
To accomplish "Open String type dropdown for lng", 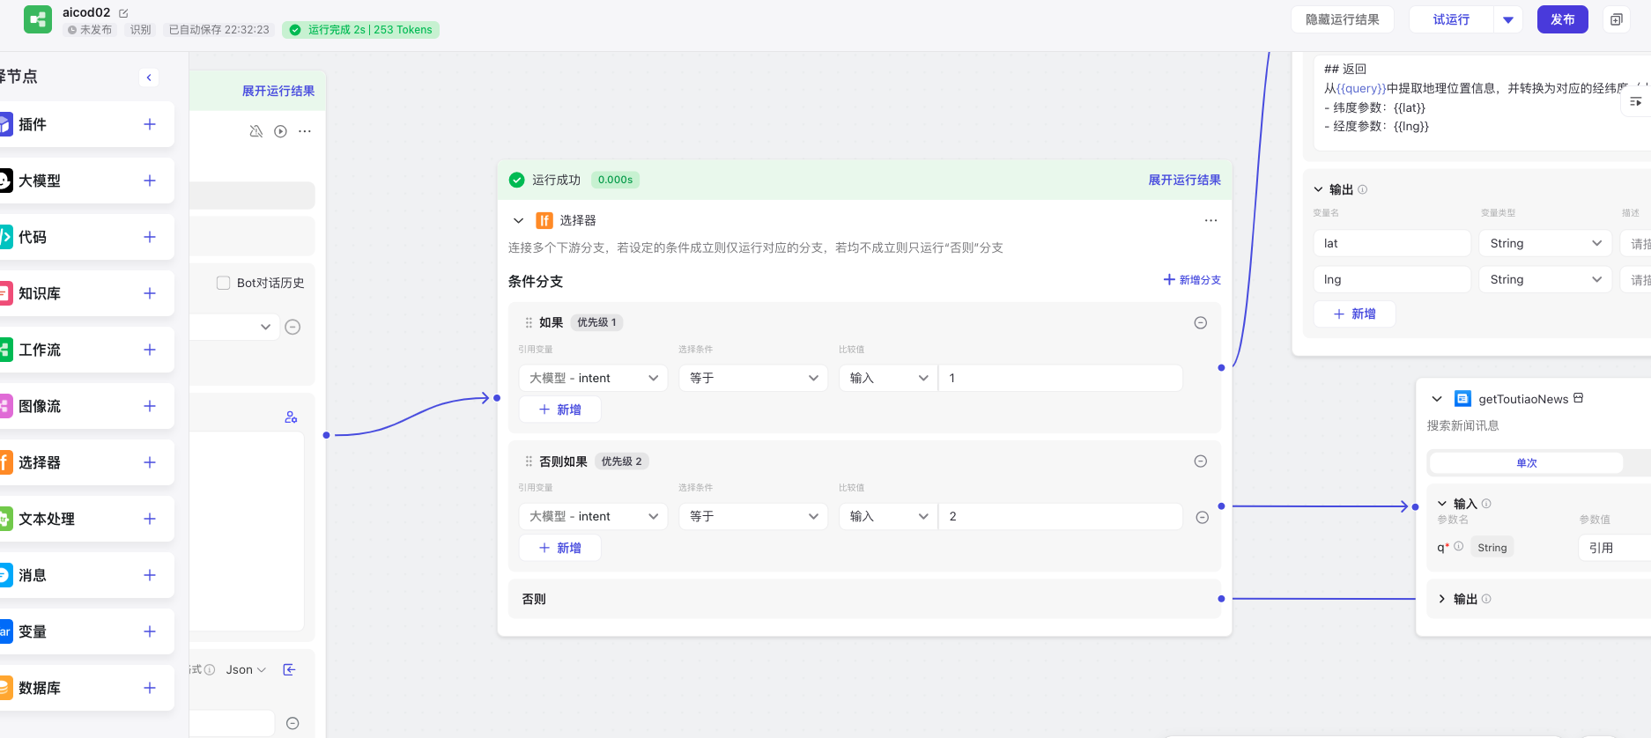I will click(1545, 279).
